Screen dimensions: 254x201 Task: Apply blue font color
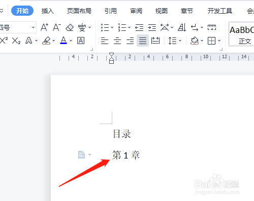63,41
